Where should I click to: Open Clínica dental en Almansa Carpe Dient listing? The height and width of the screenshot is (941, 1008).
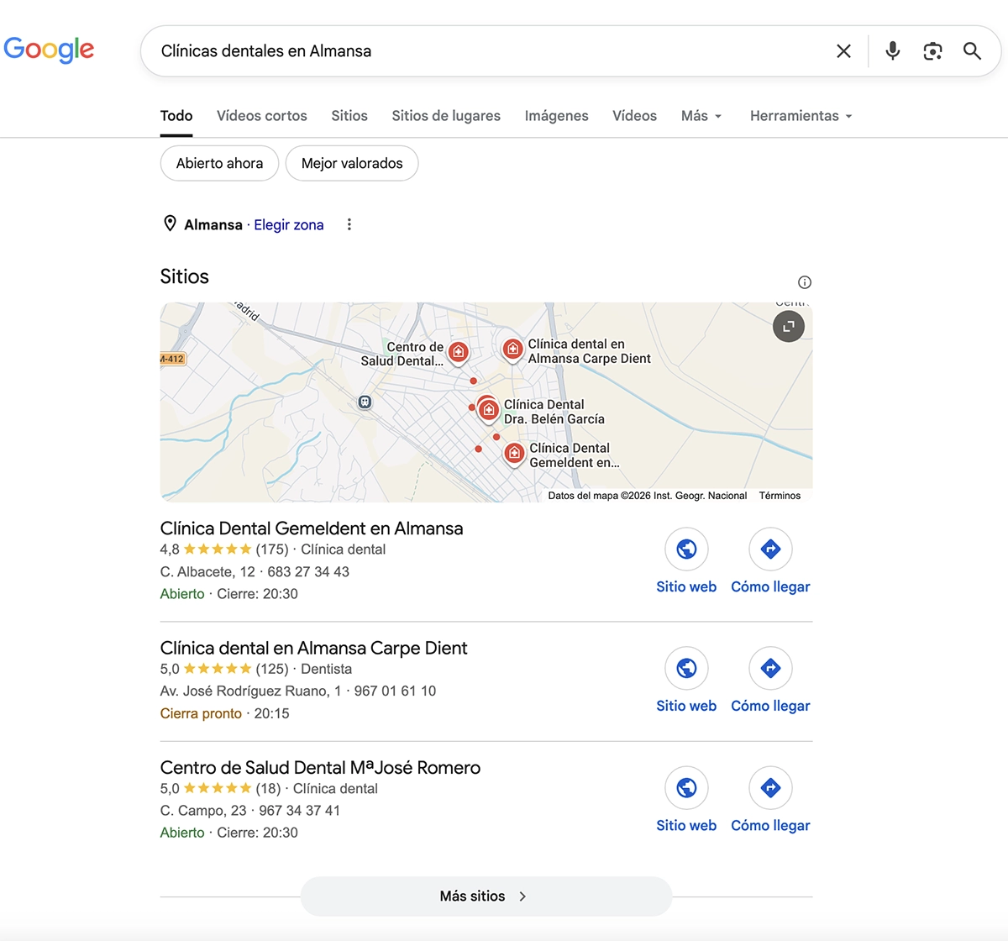pos(314,648)
